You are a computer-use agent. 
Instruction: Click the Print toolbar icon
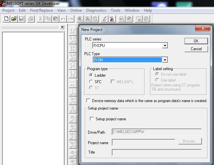(31, 19)
